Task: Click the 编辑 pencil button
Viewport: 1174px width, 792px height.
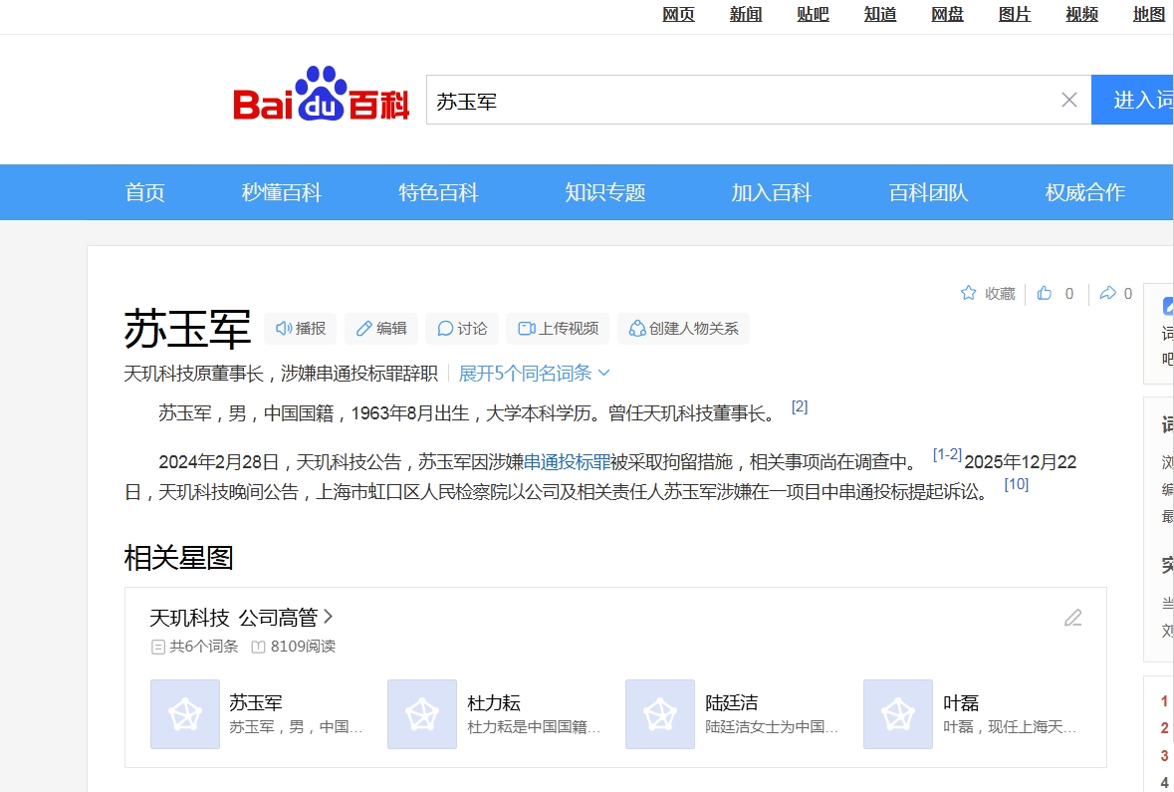Action: 381,328
